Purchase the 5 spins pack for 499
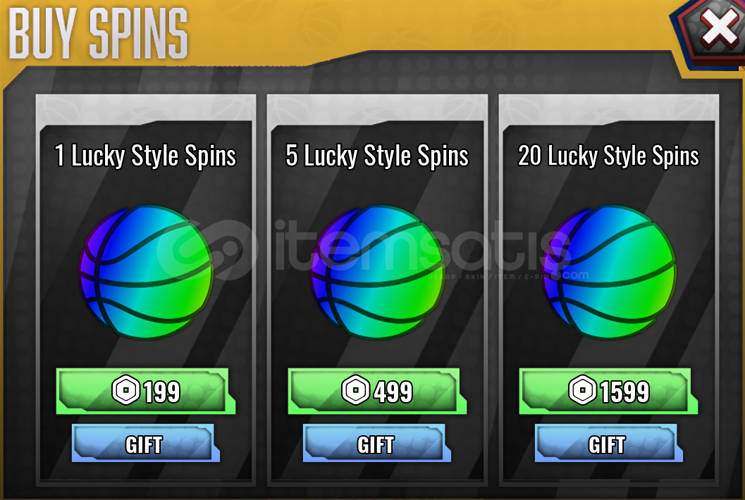 coord(377,392)
